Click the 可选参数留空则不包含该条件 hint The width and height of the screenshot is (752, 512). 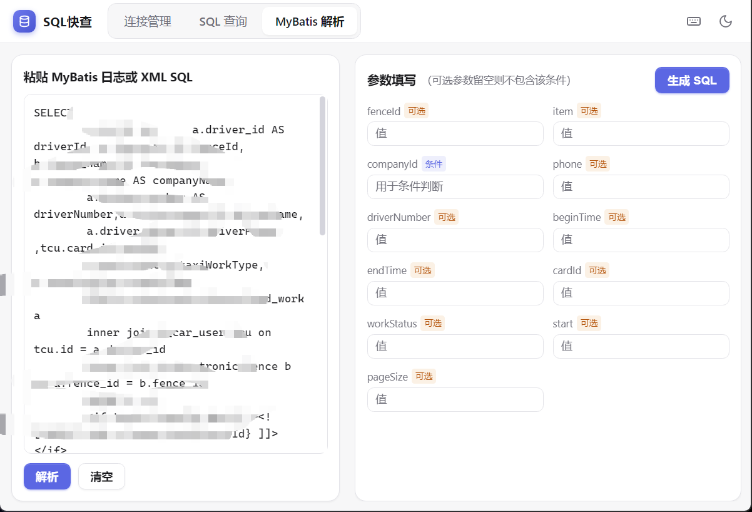499,80
